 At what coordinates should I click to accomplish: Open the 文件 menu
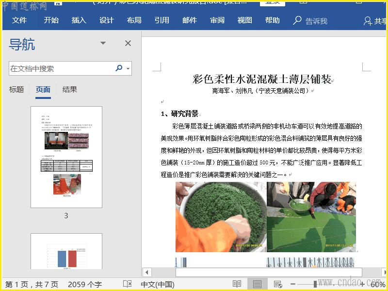(19, 20)
